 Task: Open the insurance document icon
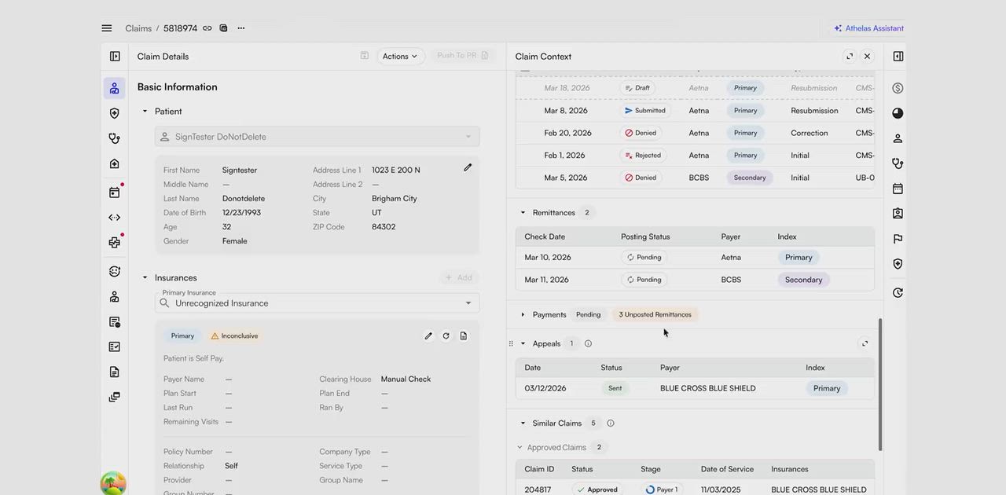tap(464, 335)
